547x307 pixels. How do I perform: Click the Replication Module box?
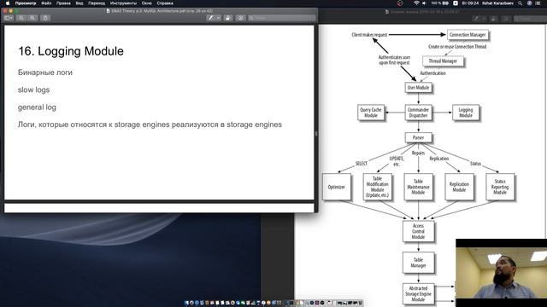(x=459, y=187)
